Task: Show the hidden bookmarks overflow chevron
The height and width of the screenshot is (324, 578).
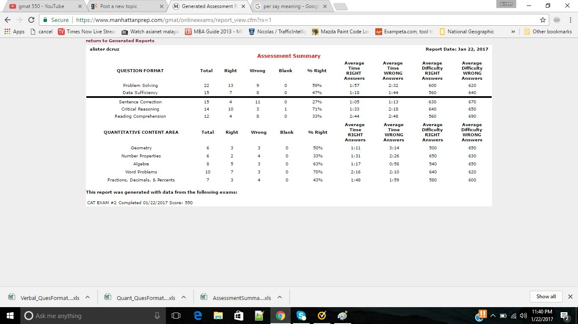Action: [x=513, y=32]
